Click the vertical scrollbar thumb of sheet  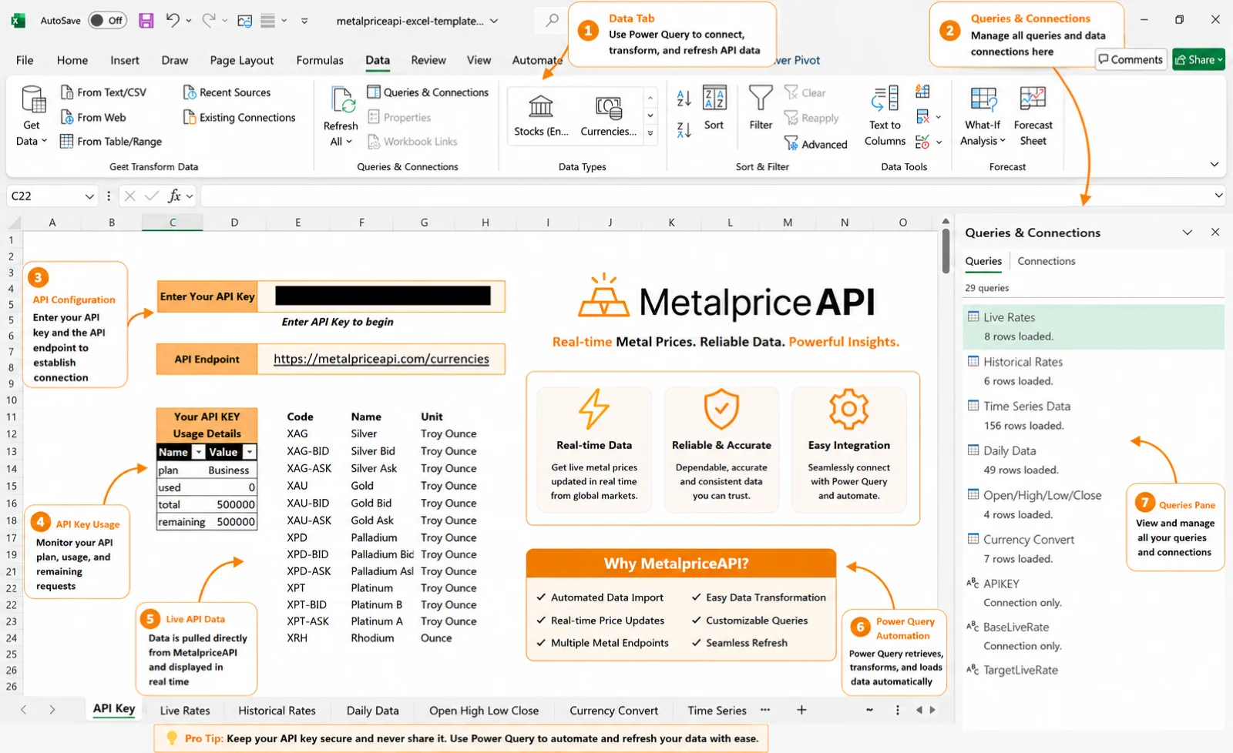coord(946,251)
